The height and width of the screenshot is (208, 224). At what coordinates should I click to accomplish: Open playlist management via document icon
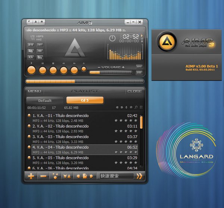[x=85, y=176]
